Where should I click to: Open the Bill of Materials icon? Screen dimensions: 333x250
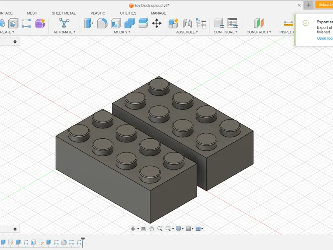tap(201, 23)
